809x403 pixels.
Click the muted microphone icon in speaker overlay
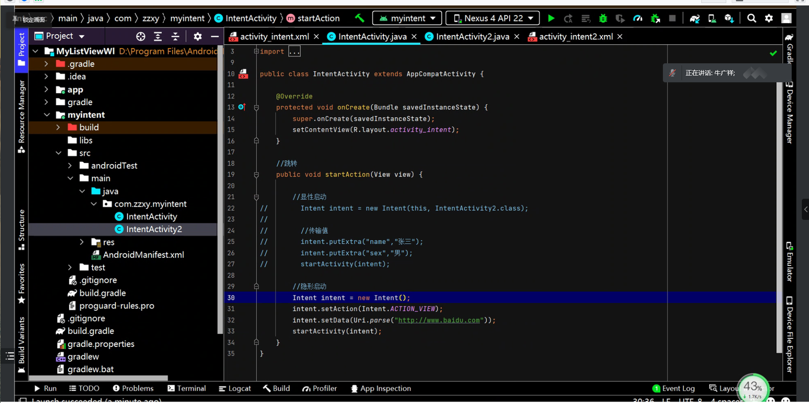point(673,73)
